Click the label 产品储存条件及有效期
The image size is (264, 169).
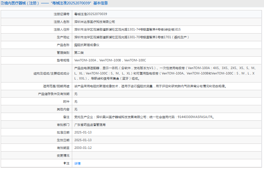pos(54,94)
